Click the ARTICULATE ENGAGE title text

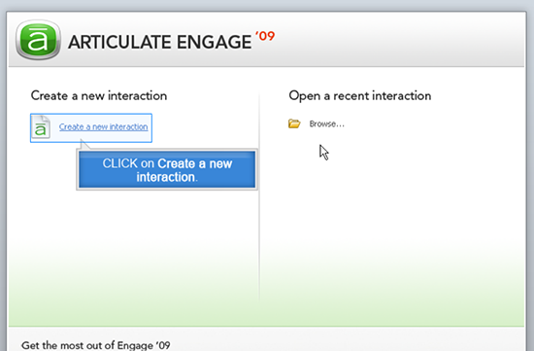160,43
